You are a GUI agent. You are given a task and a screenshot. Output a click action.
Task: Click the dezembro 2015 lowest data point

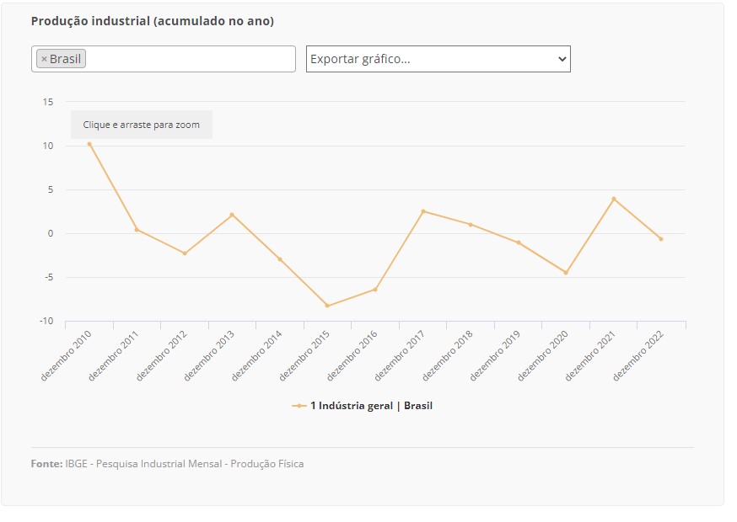327,306
